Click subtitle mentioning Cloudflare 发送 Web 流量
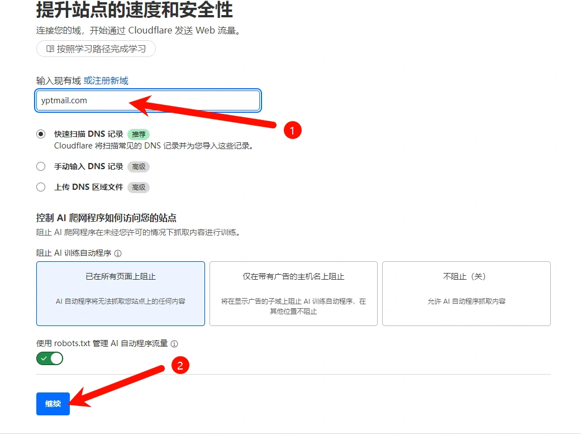Viewport: 581px width, 436px height. (139, 30)
